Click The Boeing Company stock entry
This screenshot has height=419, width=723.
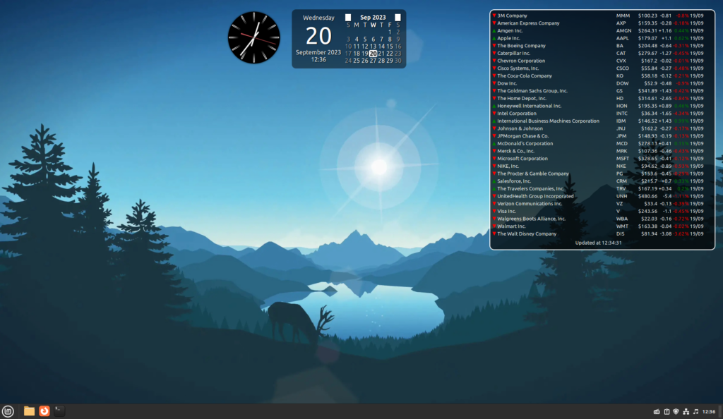coord(521,46)
